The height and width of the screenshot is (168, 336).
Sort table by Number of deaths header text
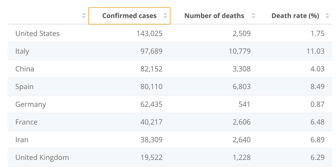tap(214, 16)
